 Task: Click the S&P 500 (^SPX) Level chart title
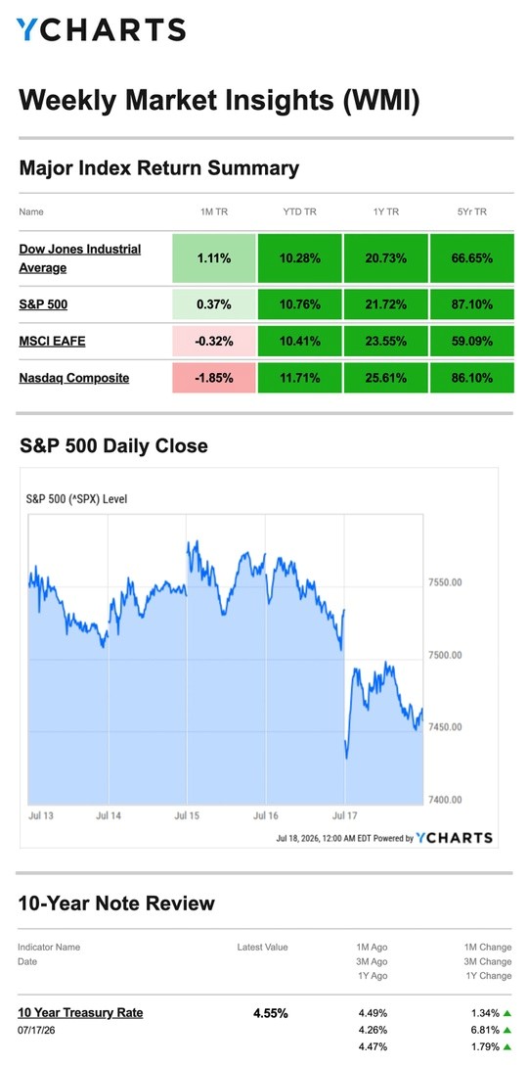tap(76, 499)
